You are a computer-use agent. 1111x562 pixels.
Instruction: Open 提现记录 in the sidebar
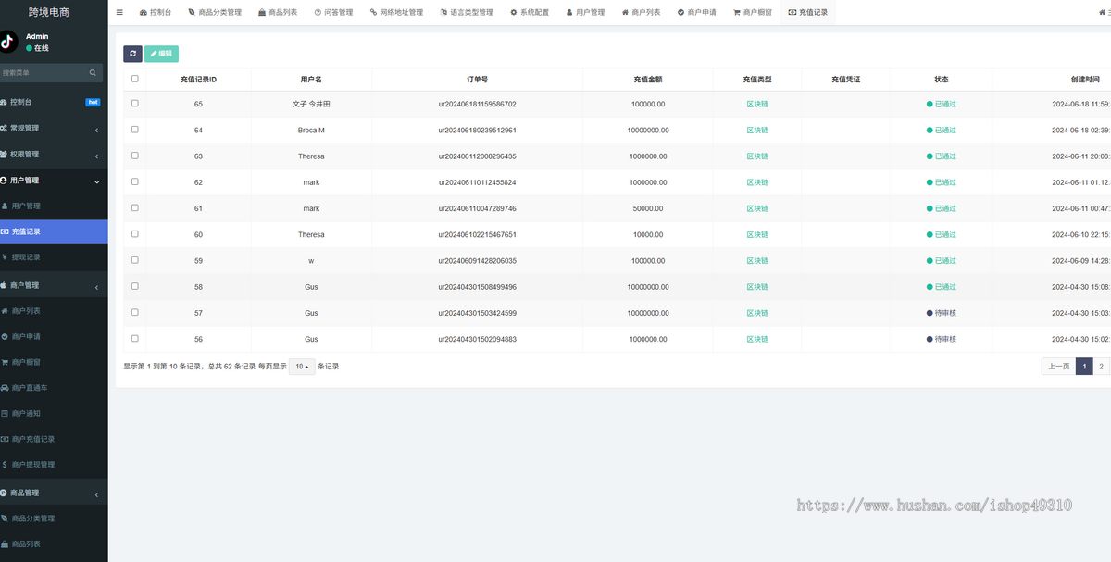54,256
